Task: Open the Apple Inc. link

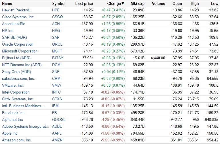Action: [10, 133]
